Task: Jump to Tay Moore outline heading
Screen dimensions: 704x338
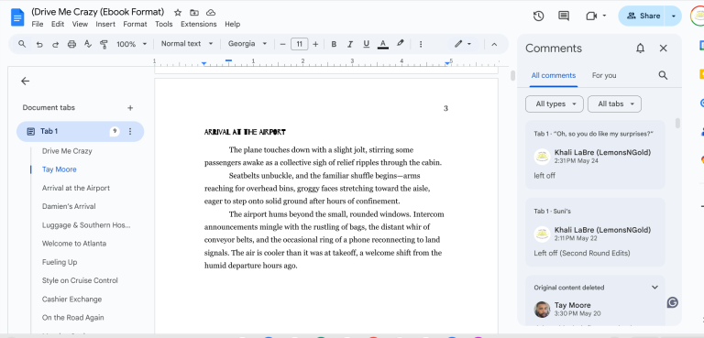Action: pos(60,169)
